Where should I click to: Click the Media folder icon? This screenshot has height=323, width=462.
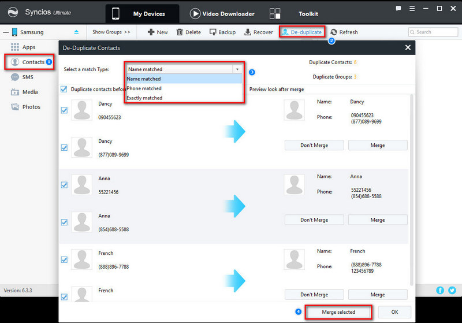[x=15, y=92]
